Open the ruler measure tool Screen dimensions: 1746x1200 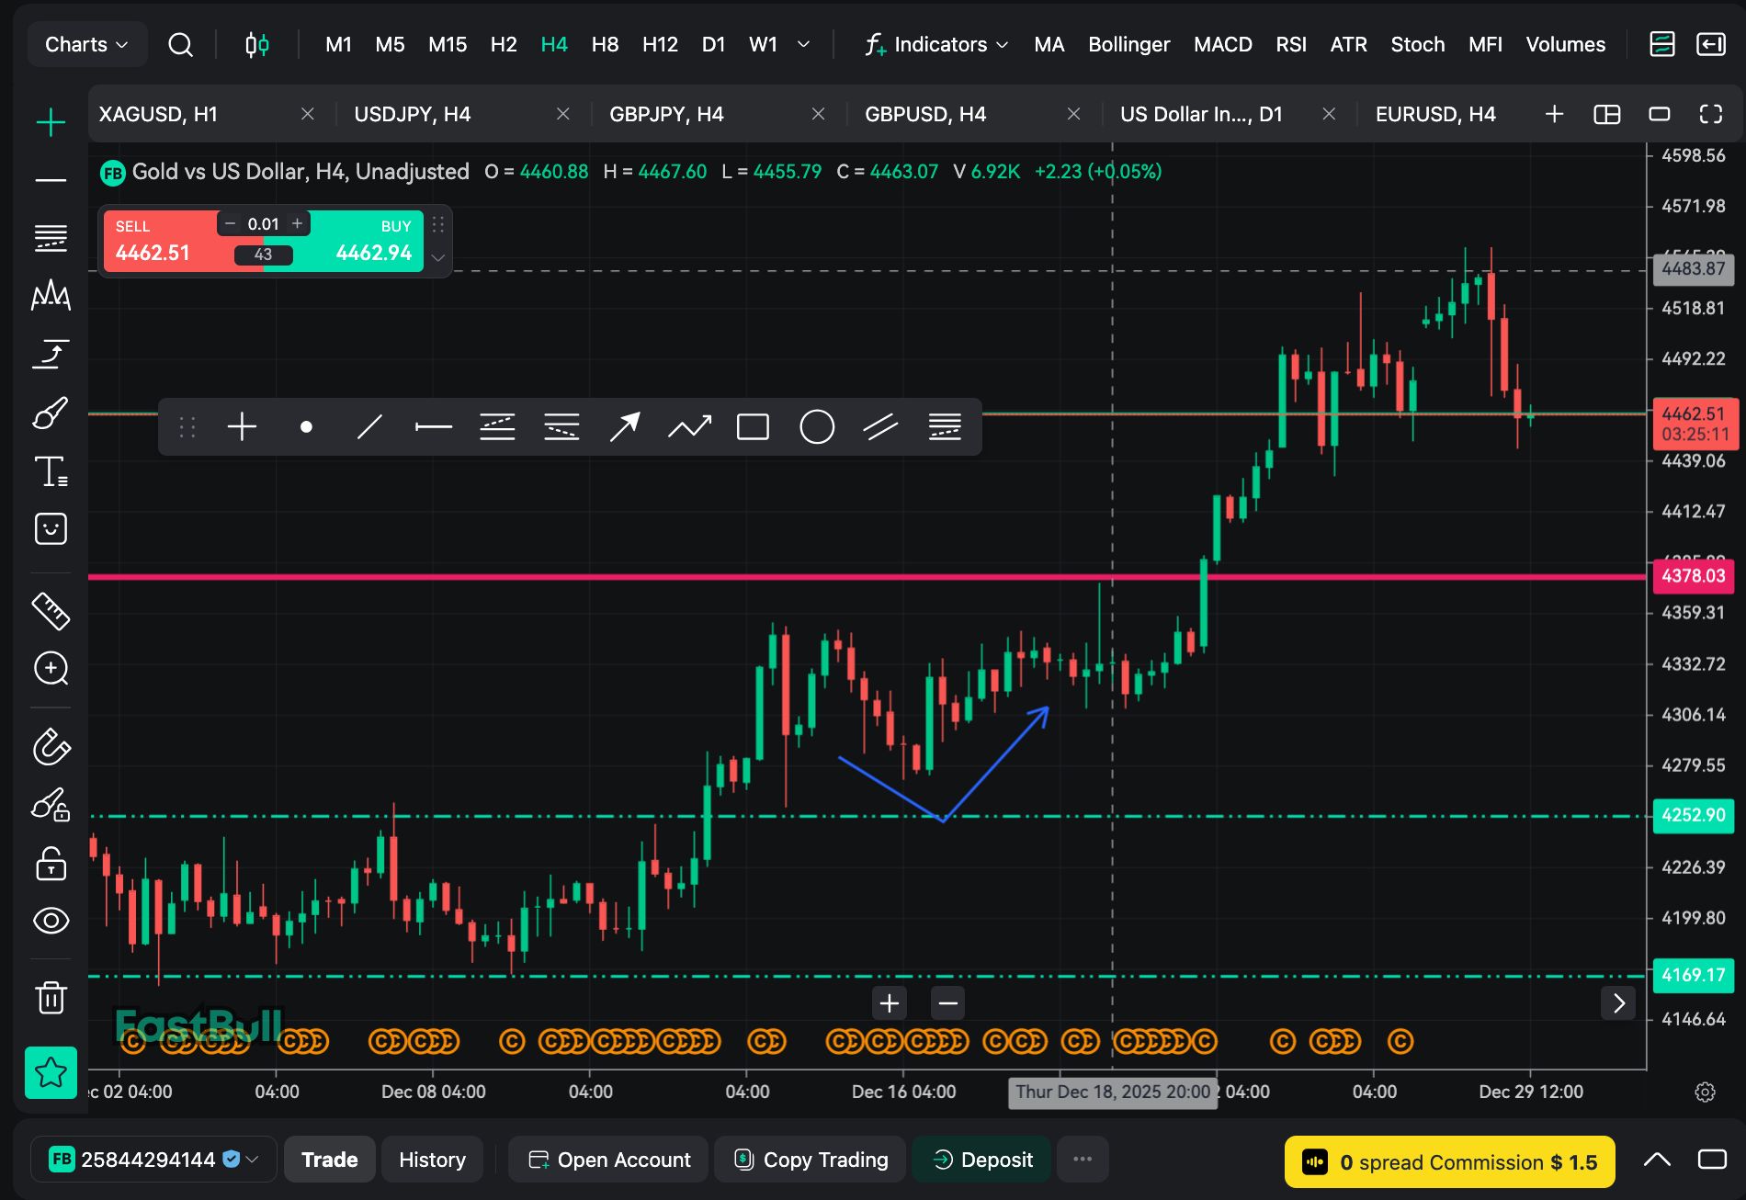51,611
